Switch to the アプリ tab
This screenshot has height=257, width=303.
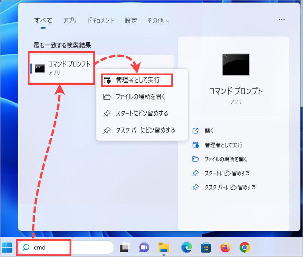[70, 21]
